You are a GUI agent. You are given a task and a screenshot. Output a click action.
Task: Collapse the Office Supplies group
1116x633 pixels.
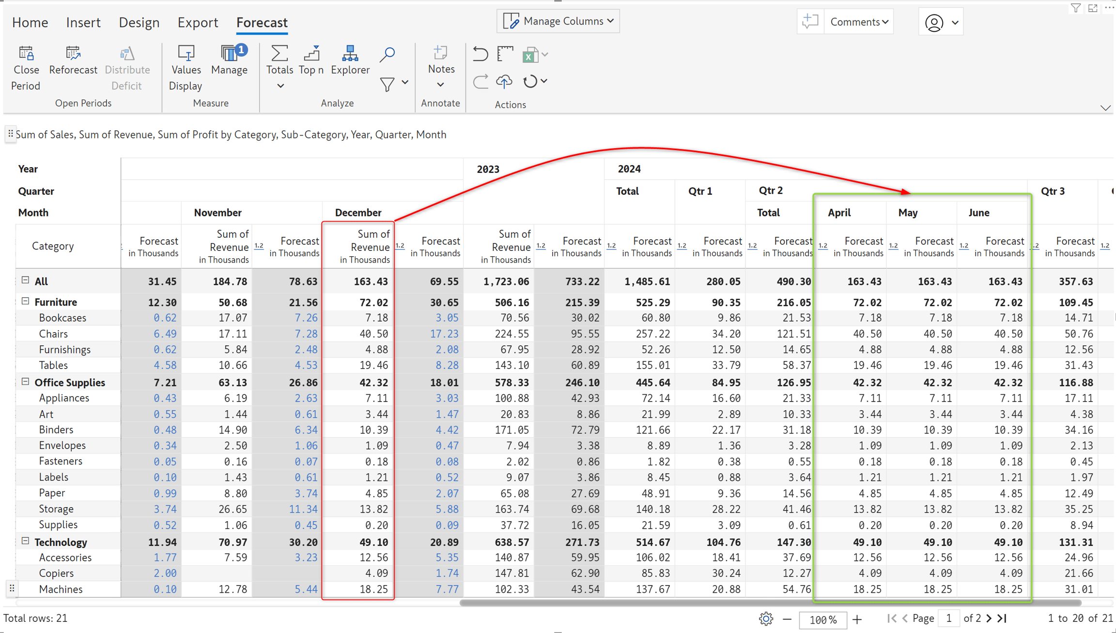point(25,382)
